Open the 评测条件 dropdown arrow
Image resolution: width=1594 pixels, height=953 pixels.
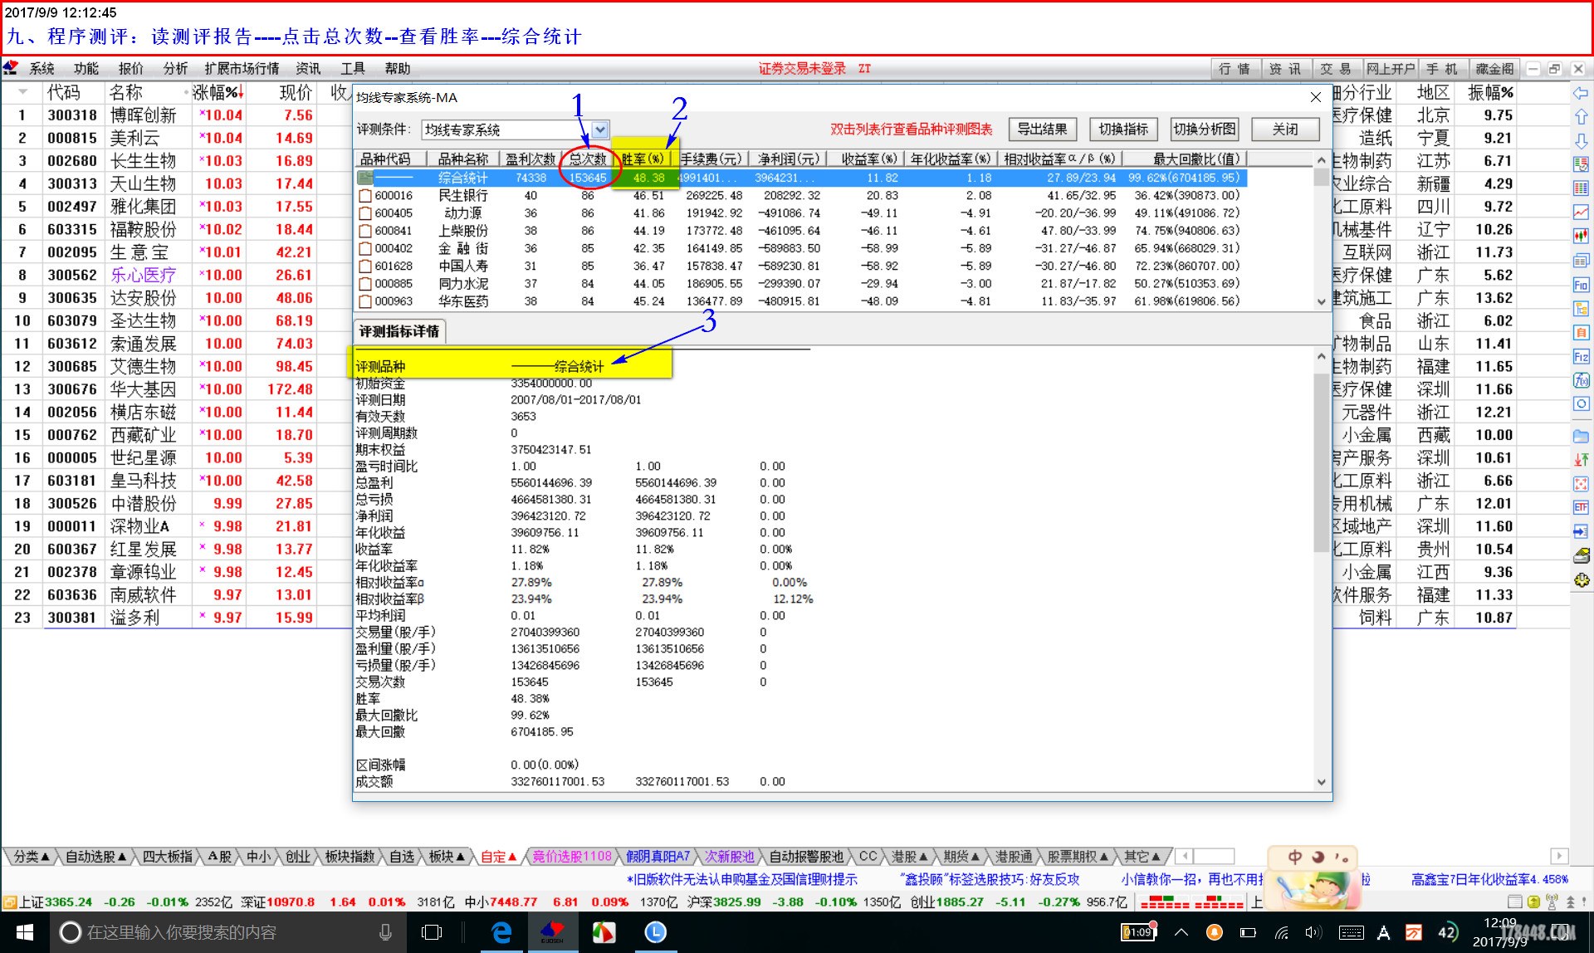pyautogui.click(x=600, y=130)
